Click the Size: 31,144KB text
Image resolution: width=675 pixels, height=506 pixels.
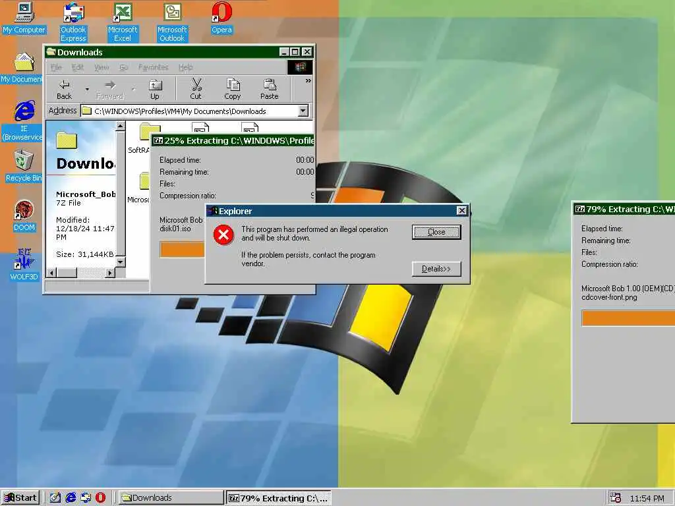85,254
